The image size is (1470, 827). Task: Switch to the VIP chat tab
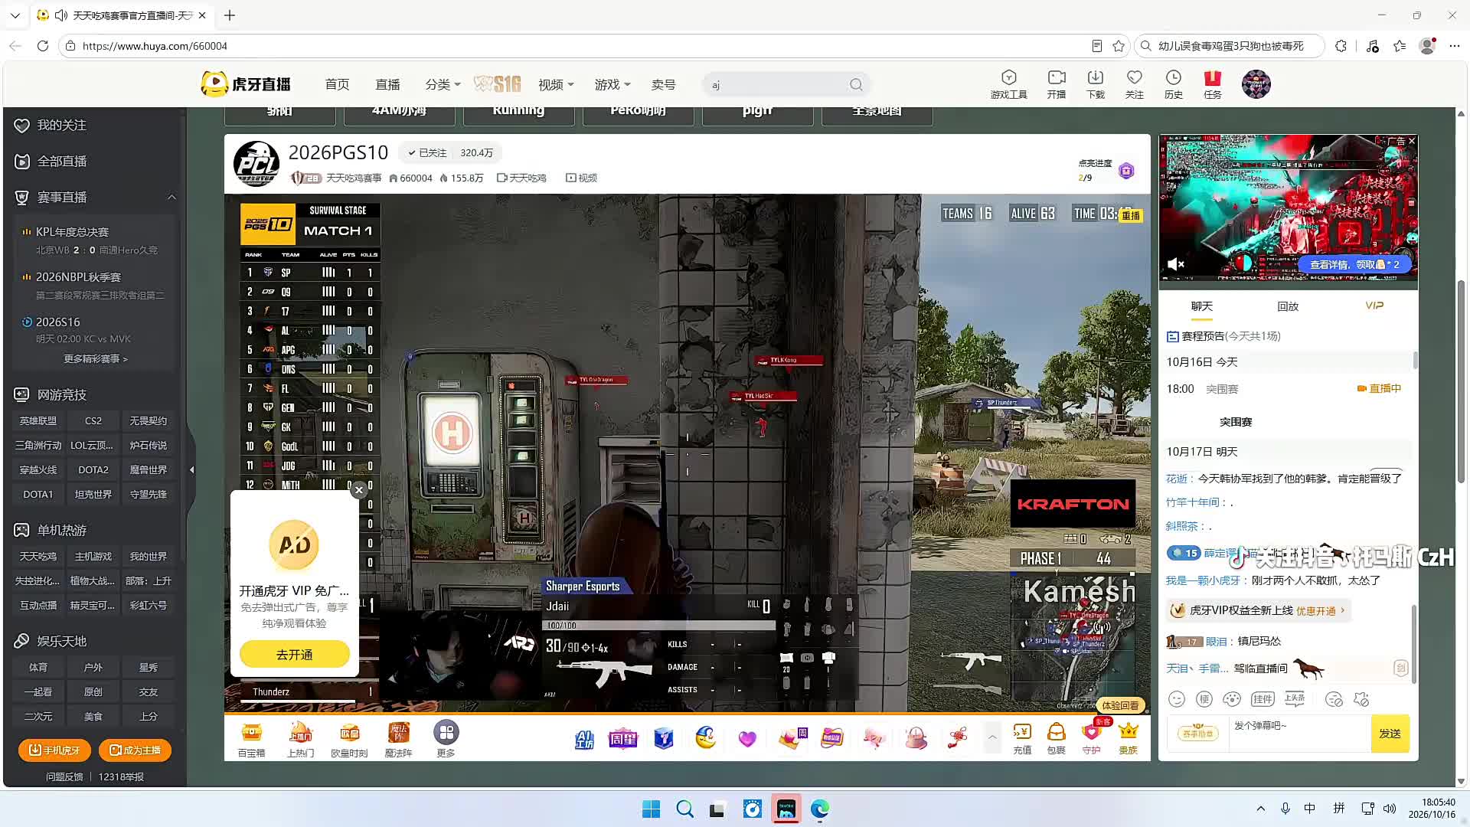coord(1374,306)
